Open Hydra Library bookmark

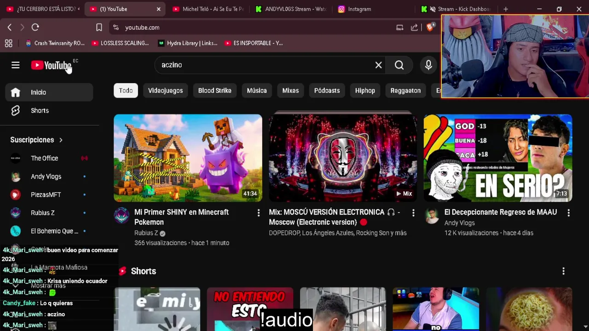tap(187, 43)
